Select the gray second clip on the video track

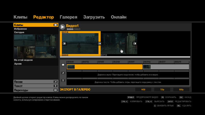coord(166,67)
